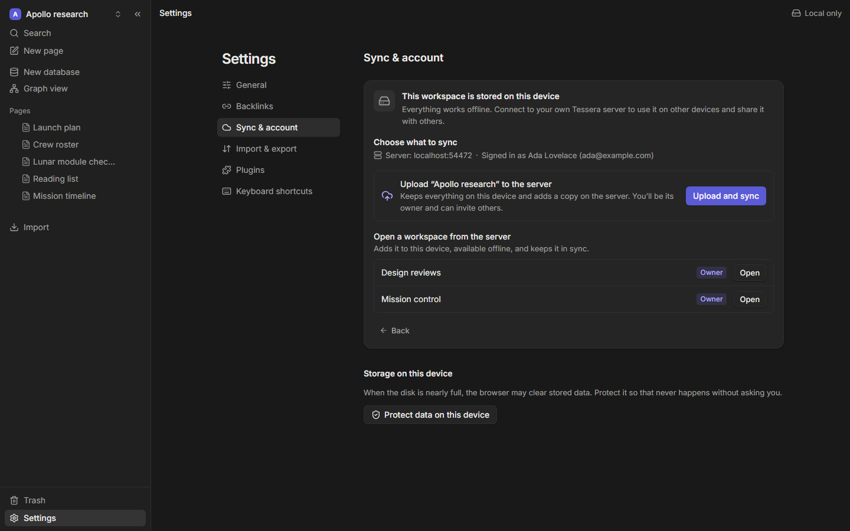Go Back in the sync panel
Viewport: 850px width, 531px height.
coord(395,330)
